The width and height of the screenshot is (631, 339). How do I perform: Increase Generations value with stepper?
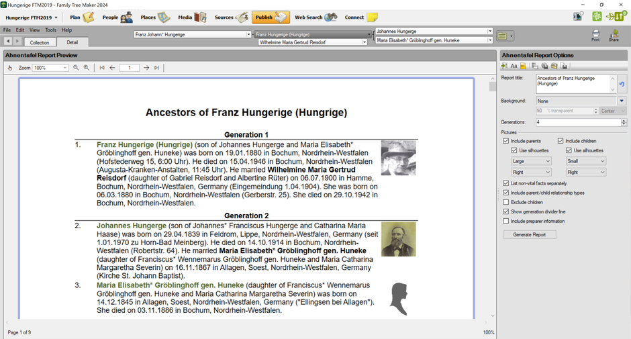(624, 120)
